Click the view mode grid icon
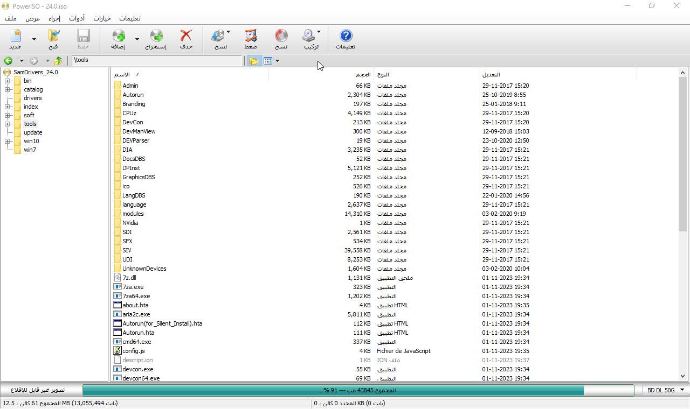Screen dimensions: 690x409 [268, 61]
